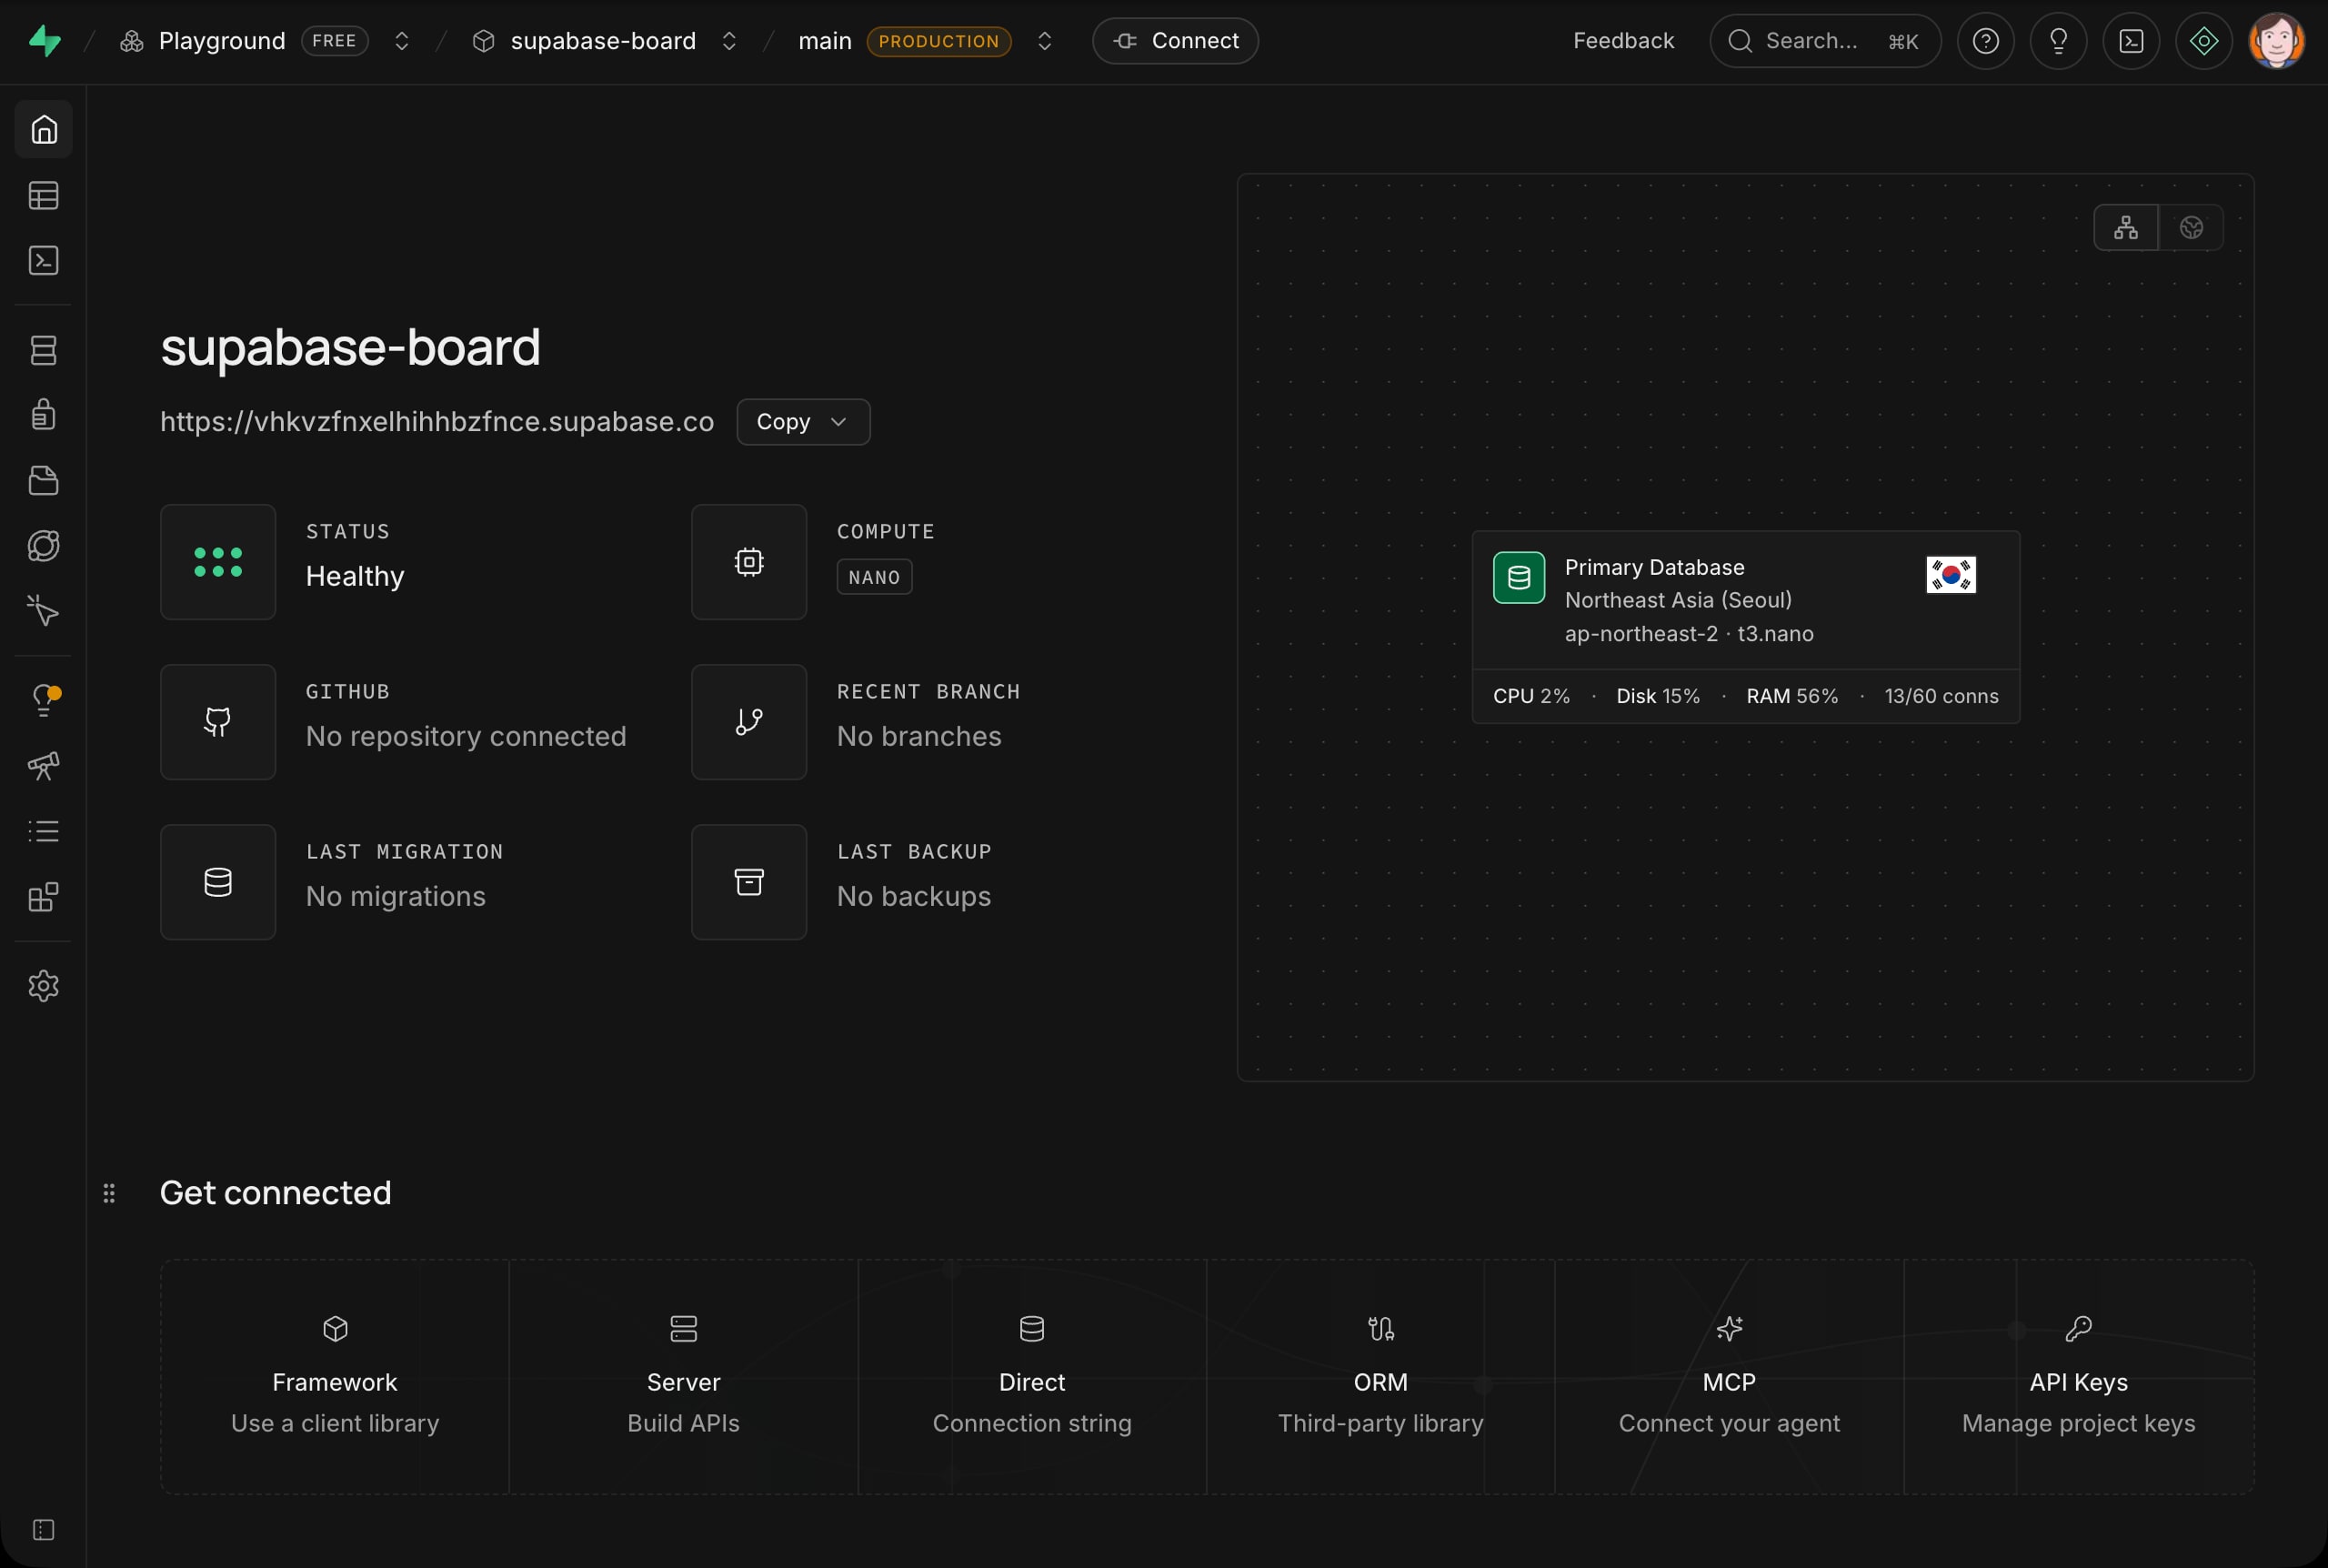
Task: Open Logs list icon in the sidebar
Action: (44, 831)
